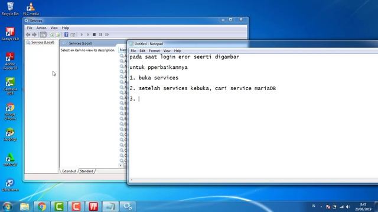Open Notepad Format menu
Viewport: 378px width, 212px height.
point(154,51)
